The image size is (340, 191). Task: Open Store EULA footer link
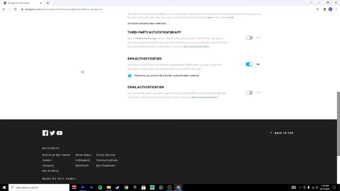(x=82, y=166)
